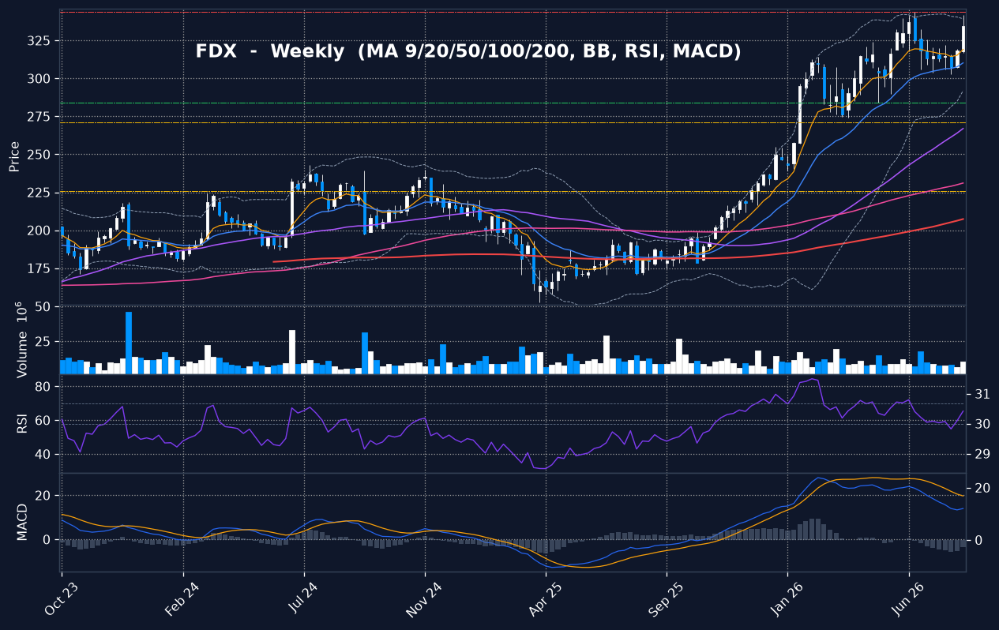The image size is (999, 630).
Task: Click the last candlestick on the chart
Action: 963,35
